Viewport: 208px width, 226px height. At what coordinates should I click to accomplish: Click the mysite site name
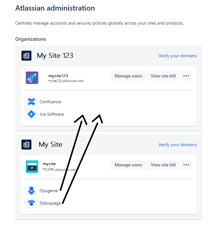pos(49,164)
